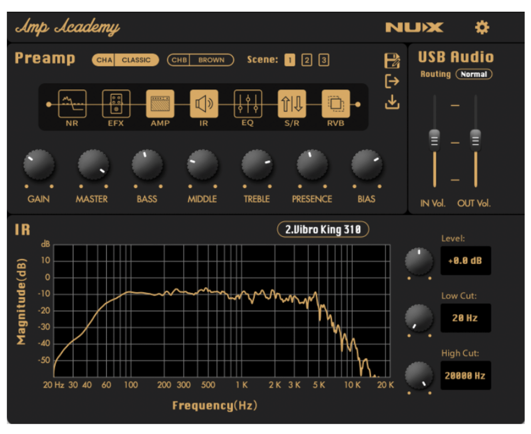Select the EQ block icon
531x434 pixels.
[248, 104]
